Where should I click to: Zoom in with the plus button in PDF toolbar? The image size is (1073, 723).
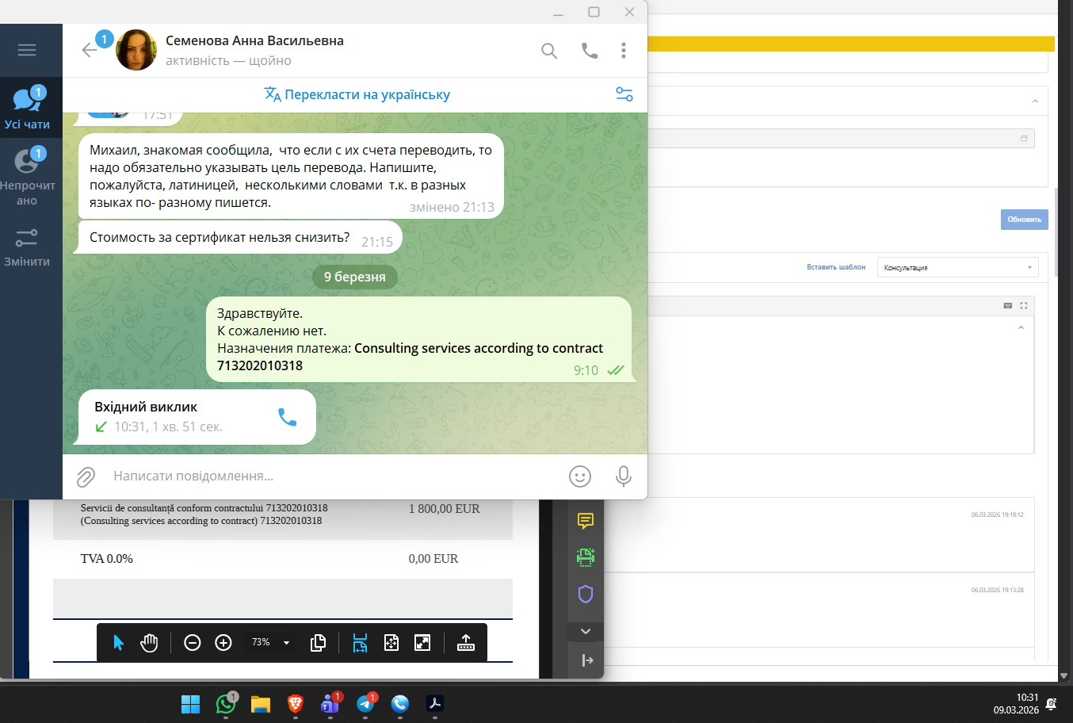point(223,643)
